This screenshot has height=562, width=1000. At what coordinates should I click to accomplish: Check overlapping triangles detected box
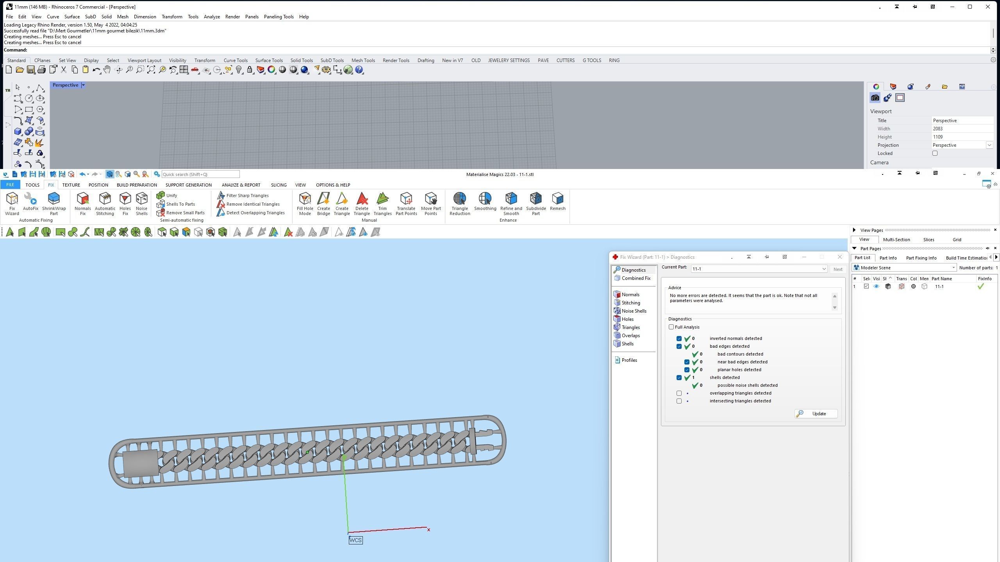click(x=679, y=393)
